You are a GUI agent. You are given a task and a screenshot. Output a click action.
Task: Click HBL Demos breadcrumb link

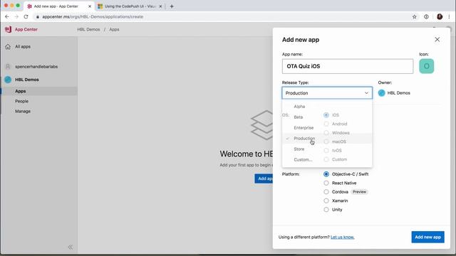tap(88, 30)
